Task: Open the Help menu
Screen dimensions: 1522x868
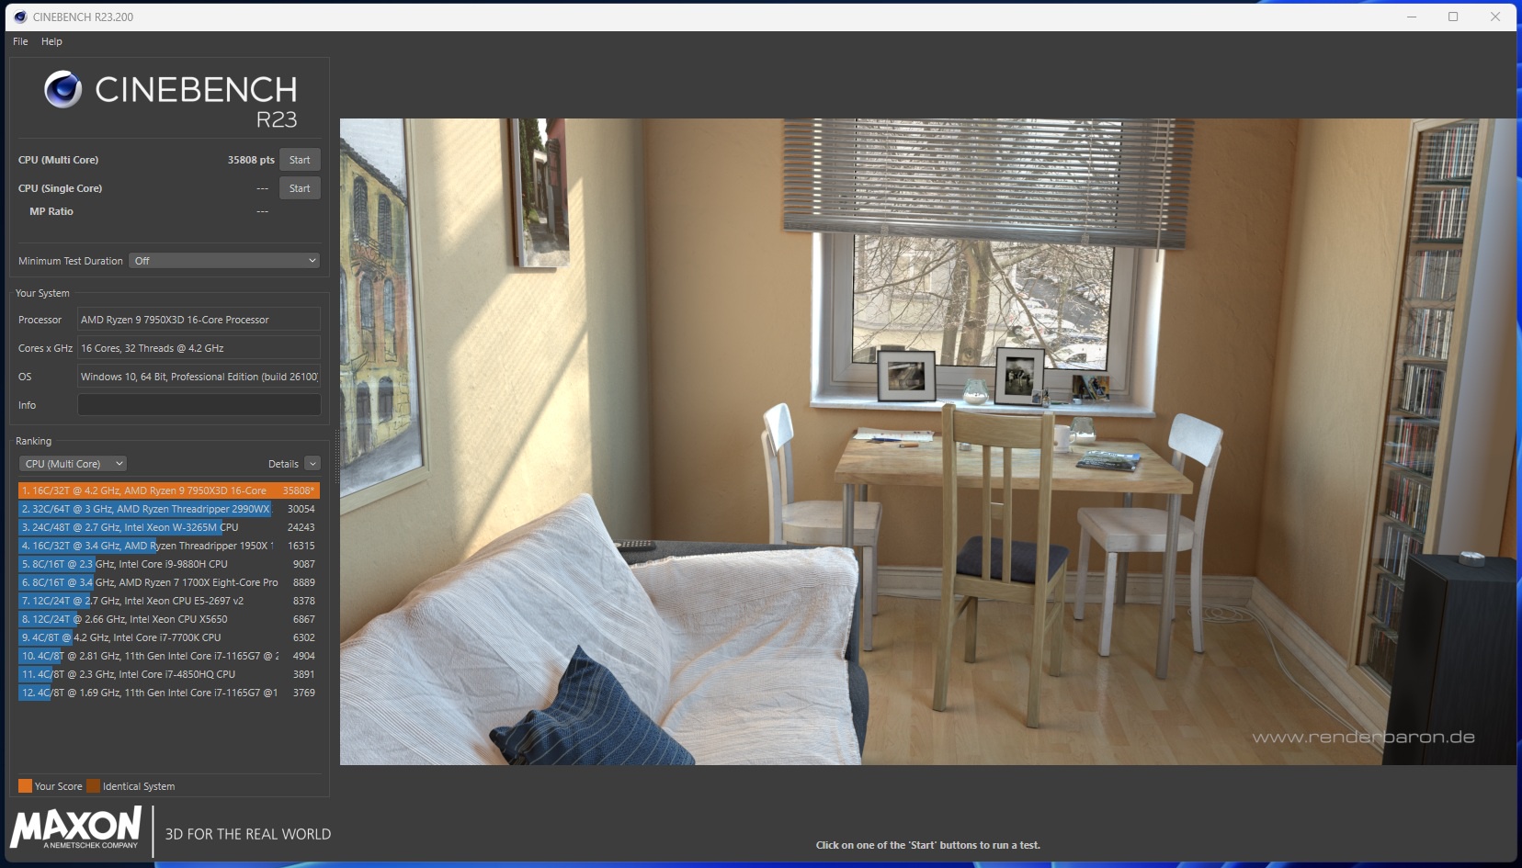Action: tap(51, 41)
